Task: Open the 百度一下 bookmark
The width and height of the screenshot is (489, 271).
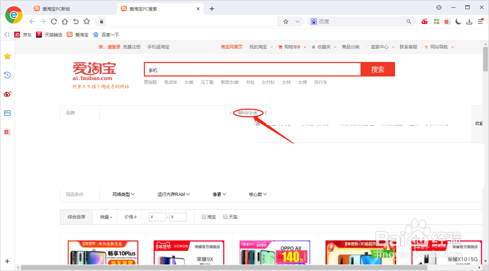Action: (106, 35)
